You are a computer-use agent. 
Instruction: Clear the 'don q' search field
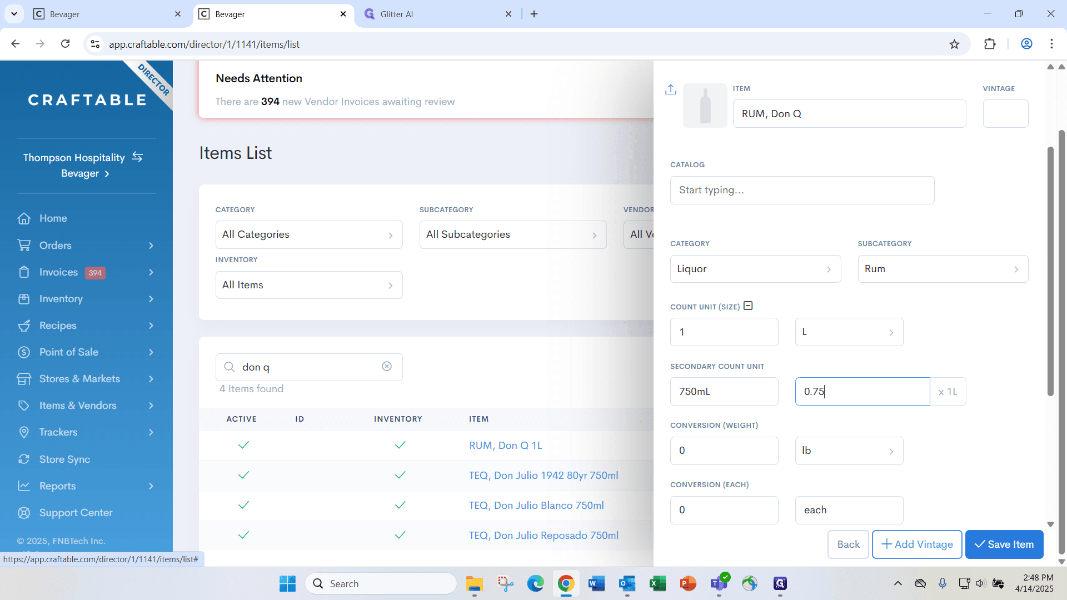point(387,367)
